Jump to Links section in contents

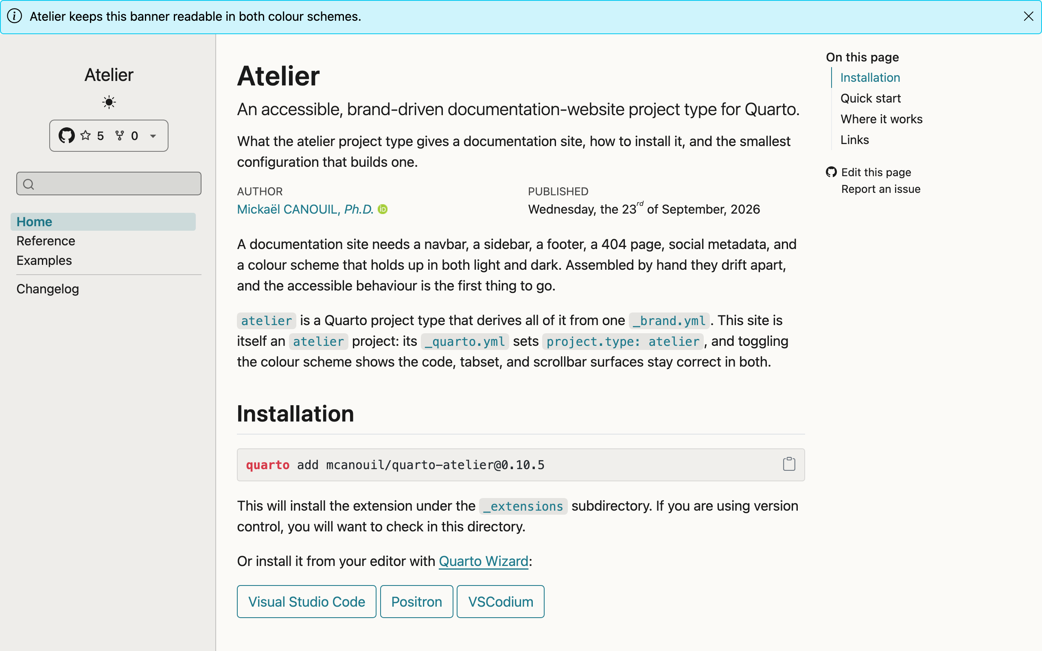(x=855, y=140)
